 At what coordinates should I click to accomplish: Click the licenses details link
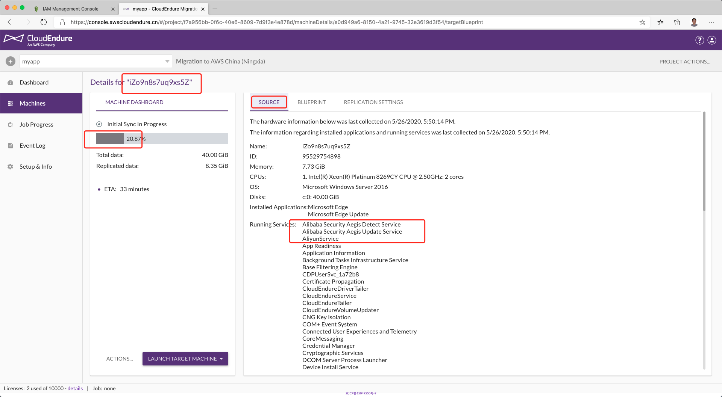[x=75, y=388]
